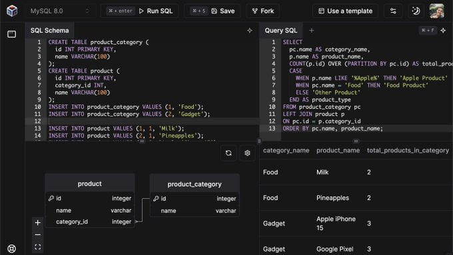This screenshot has width=453, height=255.
Task: Click the AI sparkle icon in SQL Schema
Action: [x=250, y=31]
